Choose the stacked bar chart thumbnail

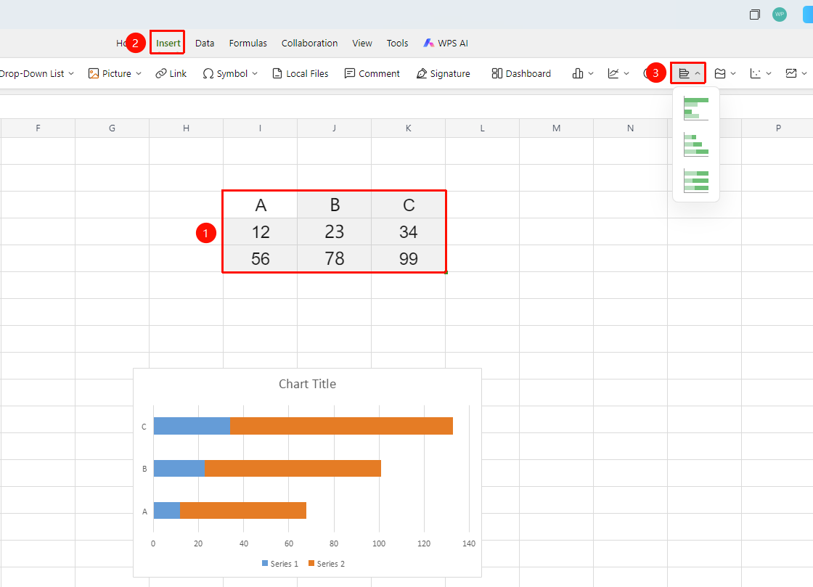[x=696, y=144]
